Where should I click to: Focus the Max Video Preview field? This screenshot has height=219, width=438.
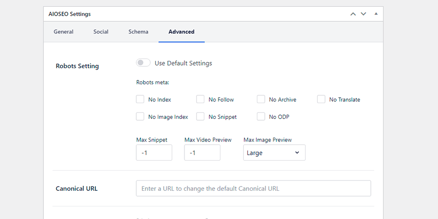(202, 153)
